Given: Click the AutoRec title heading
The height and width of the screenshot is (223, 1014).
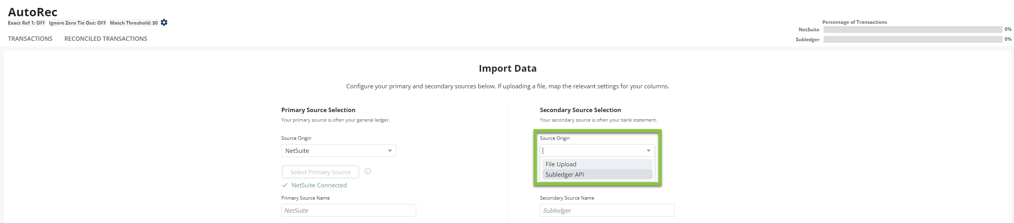Looking at the screenshot, I should [33, 12].
